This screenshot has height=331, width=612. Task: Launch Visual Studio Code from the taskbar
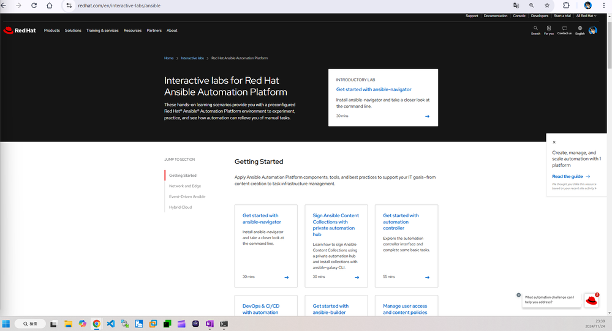110,324
